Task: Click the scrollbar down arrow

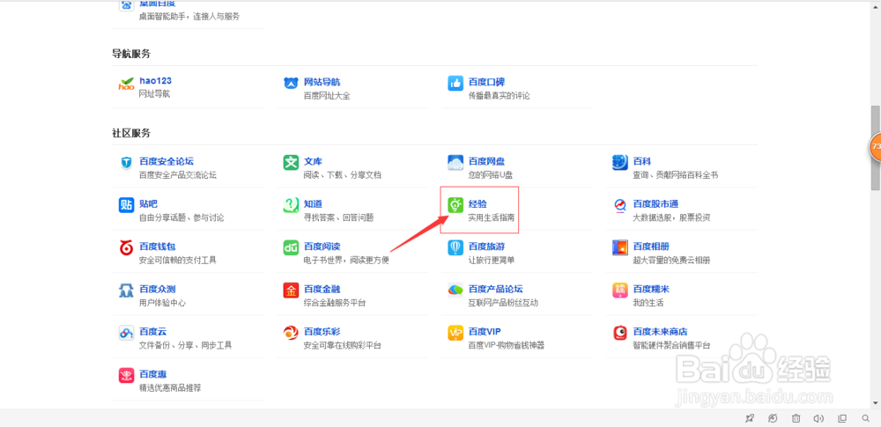Action: click(876, 403)
